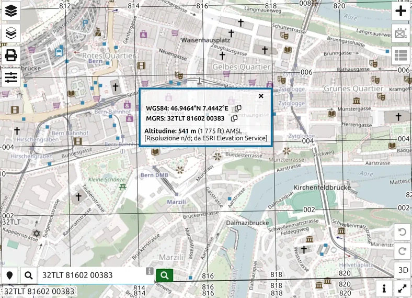
Task: Click the Marzili station label
Action: pyautogui.click(x=177, y=202)
